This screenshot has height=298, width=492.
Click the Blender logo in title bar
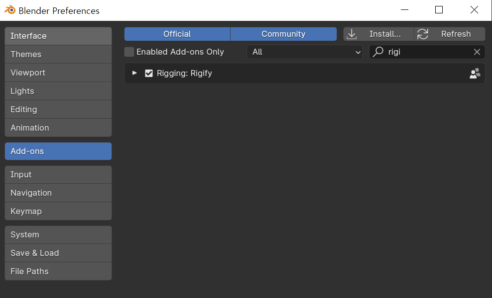click(x=10, y=10)
